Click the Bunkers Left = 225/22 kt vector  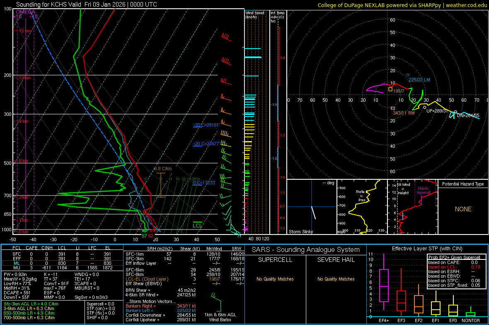click(x=161, y=310)
